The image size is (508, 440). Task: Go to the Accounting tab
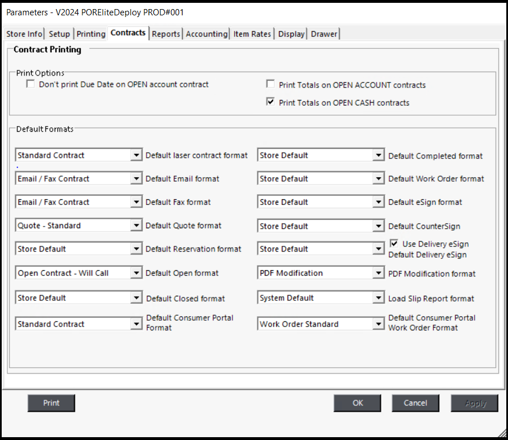pos(206,34)
